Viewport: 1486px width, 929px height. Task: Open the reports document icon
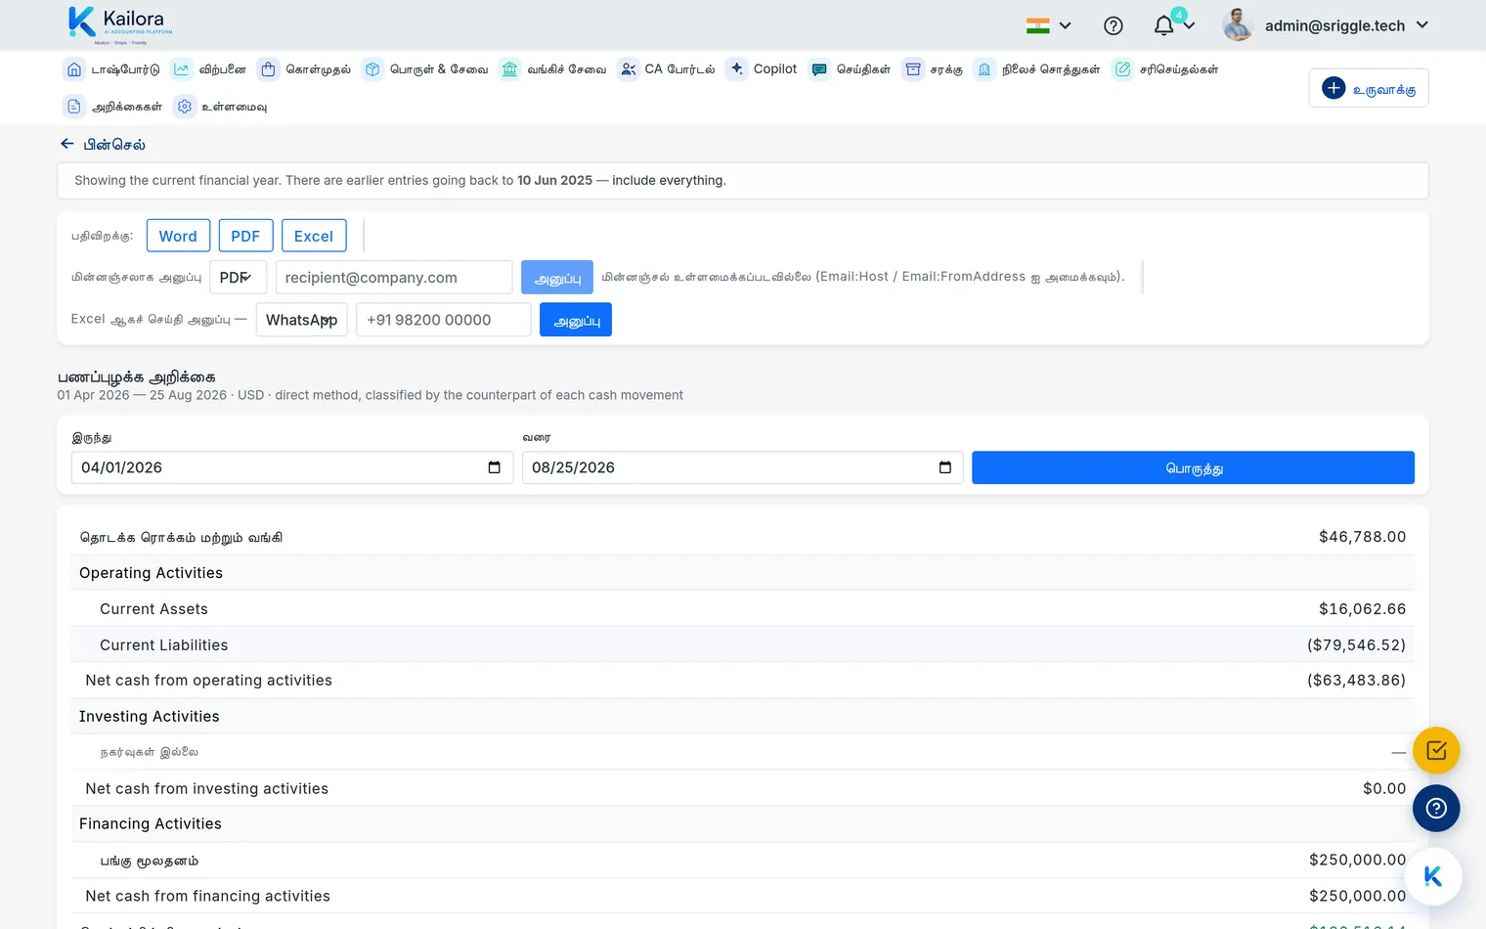(x=74, y=107)
